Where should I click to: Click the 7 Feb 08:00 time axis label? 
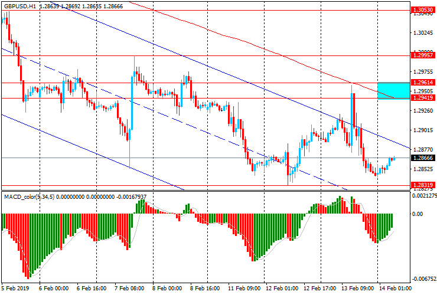pyautogui.click(x=129, y=288)
